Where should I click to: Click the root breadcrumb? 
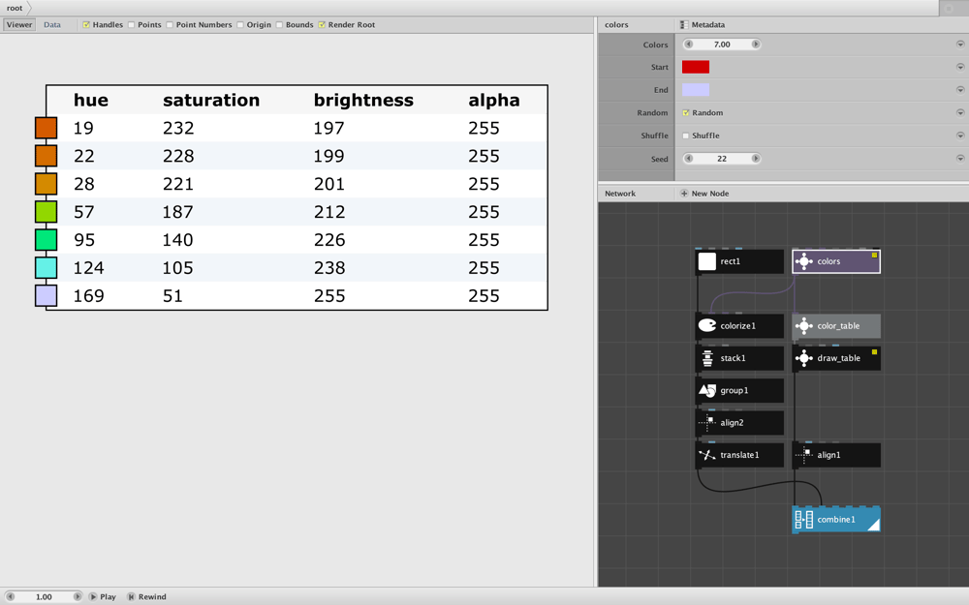[x=15, y=8]
